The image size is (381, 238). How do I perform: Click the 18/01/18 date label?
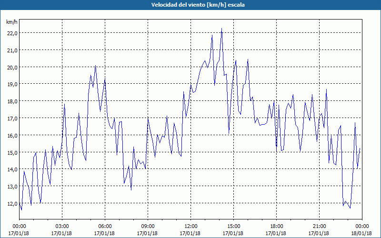(362, 233)
